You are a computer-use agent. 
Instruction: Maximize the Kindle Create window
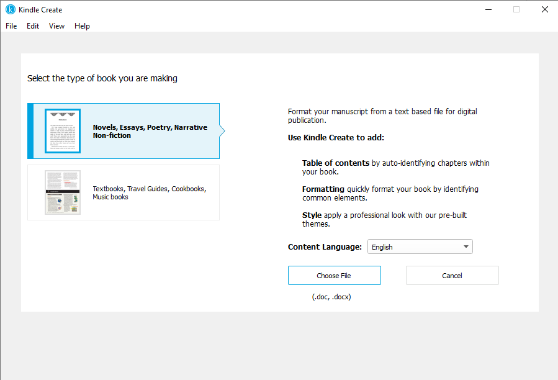click(x=516, y=9)
